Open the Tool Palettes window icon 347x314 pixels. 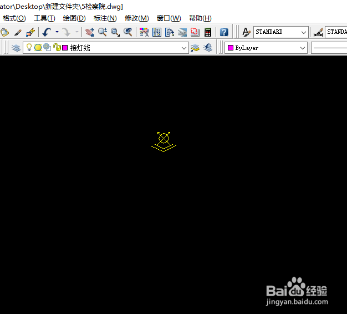point(170,32)
